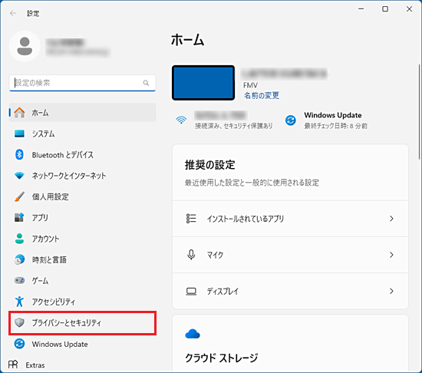Click the network Wi-Fi diamond icon in the sidebar
Viewport: 422px width, 373px height.
(x=19, y=176)
